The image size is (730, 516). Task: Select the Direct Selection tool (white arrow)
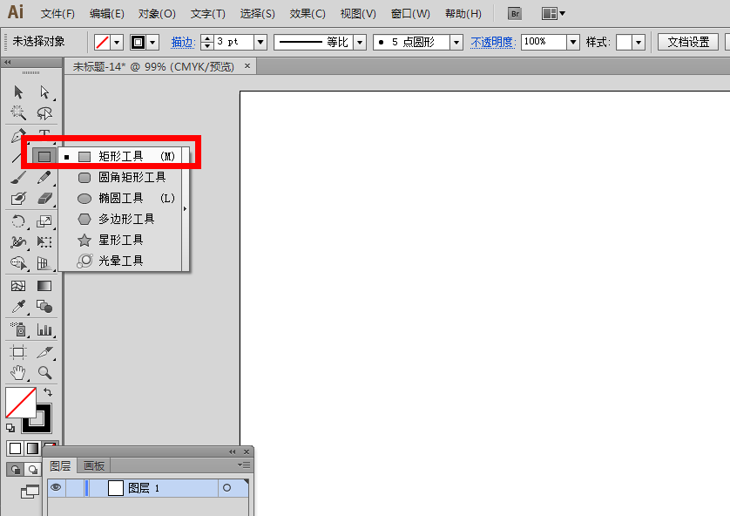tap(44, 92)
